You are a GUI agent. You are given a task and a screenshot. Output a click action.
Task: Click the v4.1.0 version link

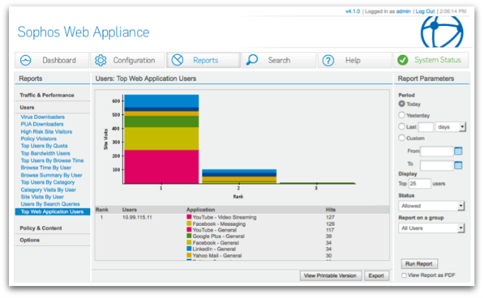pyautogui.click(x=353, y=11)
